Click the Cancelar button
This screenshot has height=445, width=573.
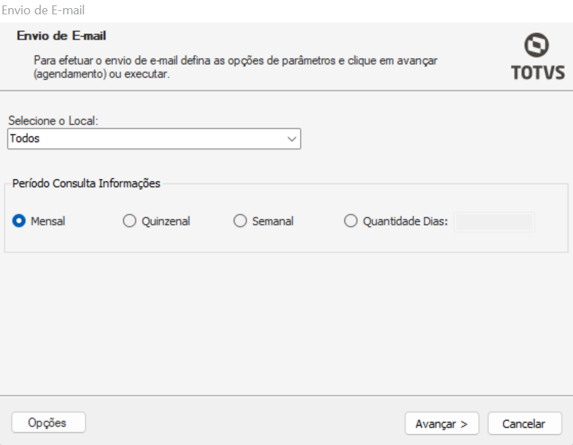524,423
